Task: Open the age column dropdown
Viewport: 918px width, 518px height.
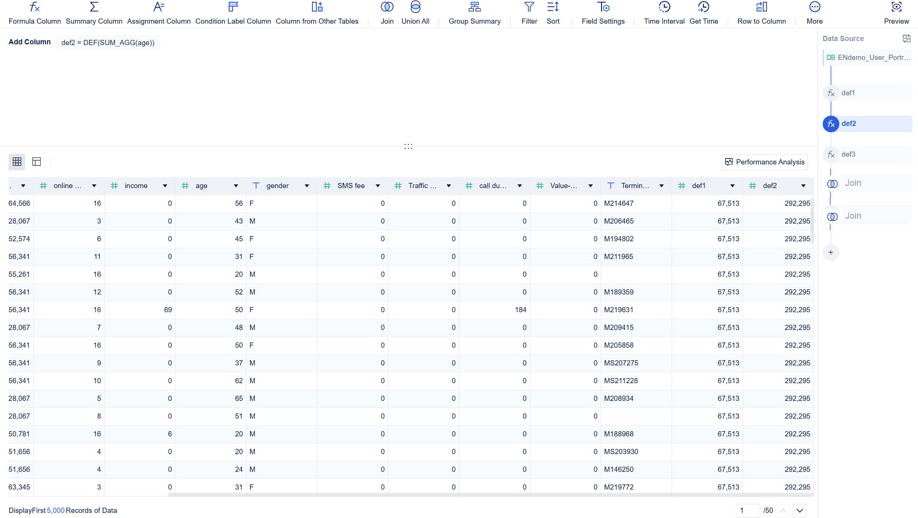Action: 236,186
